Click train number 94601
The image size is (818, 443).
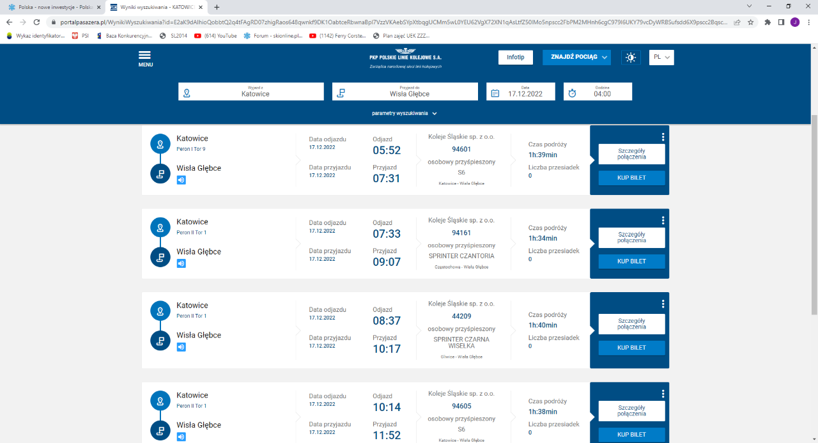[461, 150]
